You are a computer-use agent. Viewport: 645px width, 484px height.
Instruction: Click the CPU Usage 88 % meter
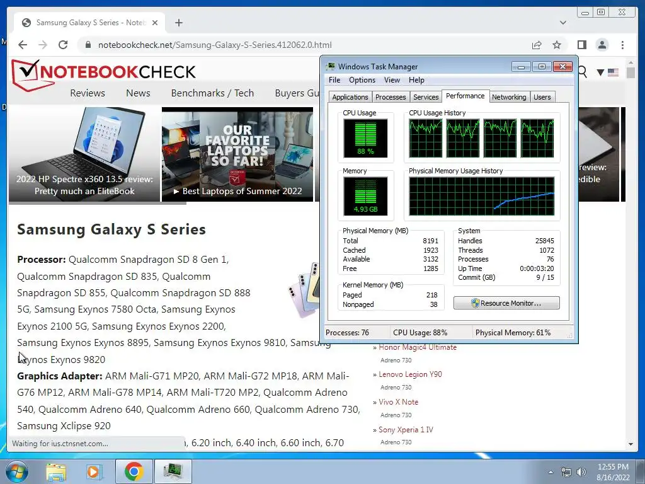tap(365, 138)
